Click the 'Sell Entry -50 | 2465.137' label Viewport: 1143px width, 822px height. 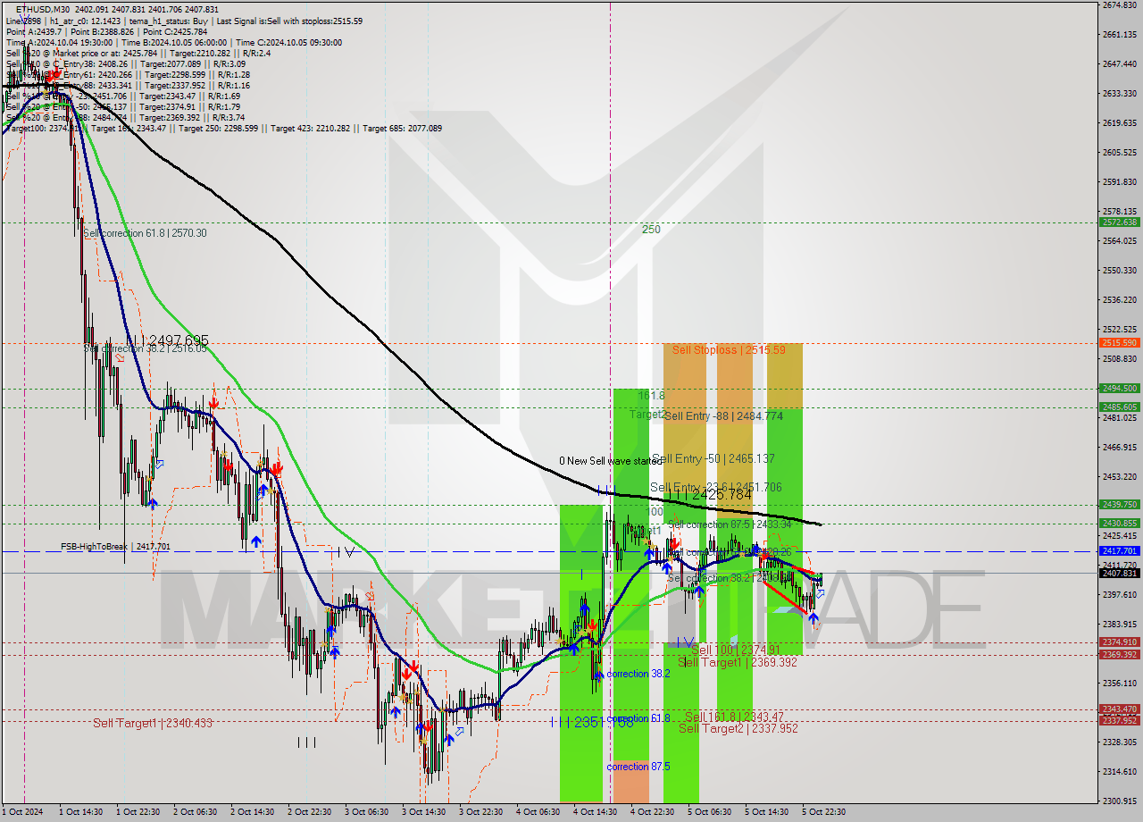pos(713,458)
